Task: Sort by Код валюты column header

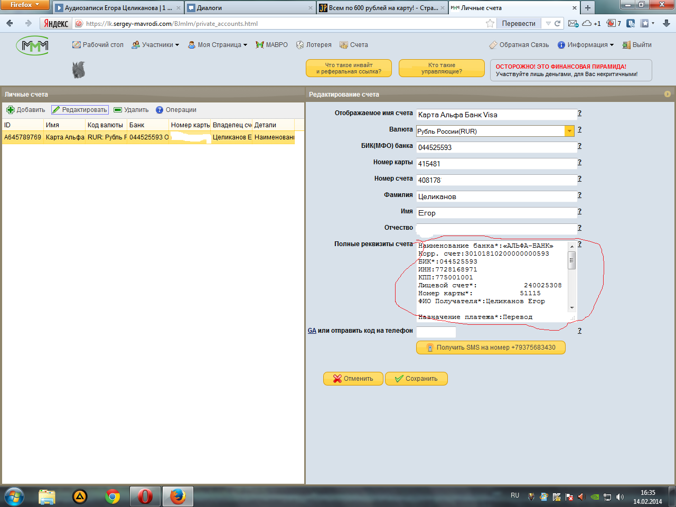Action: click(106, 125)
